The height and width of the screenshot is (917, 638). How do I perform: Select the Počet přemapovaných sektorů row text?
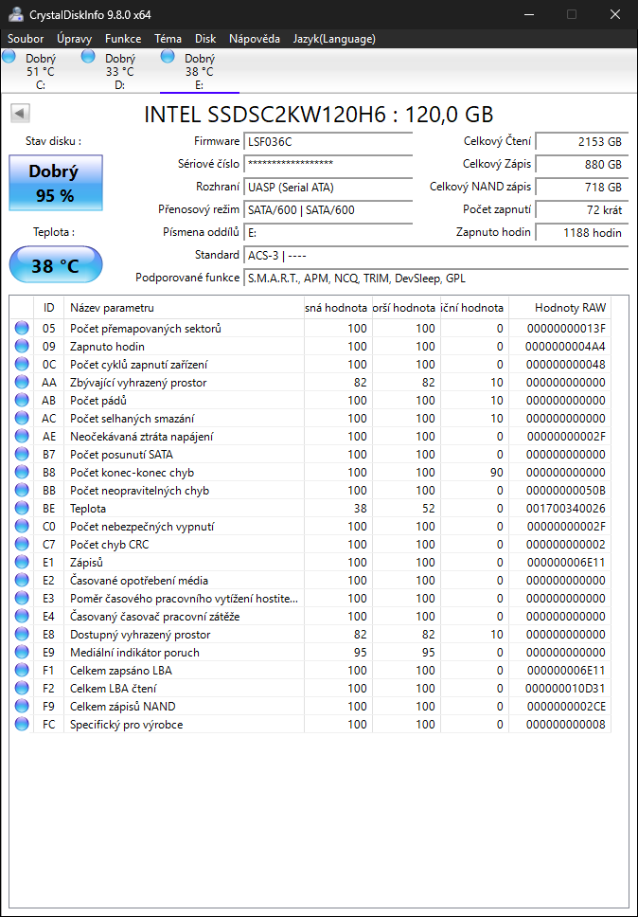(146, 329)
